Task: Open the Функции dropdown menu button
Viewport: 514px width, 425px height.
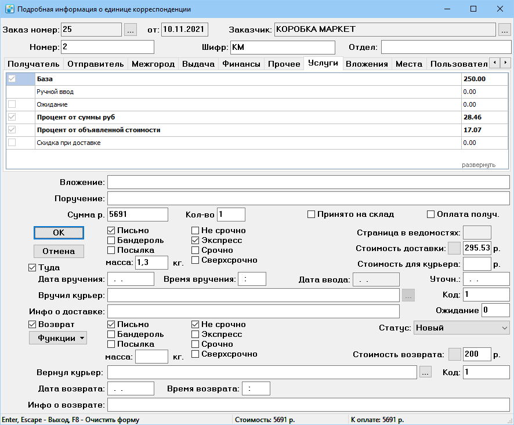Action: (x=58, y=338)
